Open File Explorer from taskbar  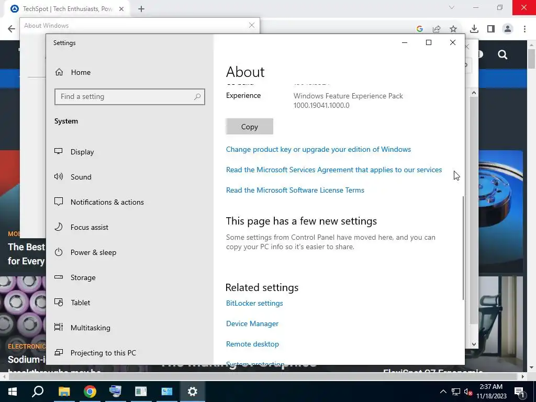coord(64,392)
